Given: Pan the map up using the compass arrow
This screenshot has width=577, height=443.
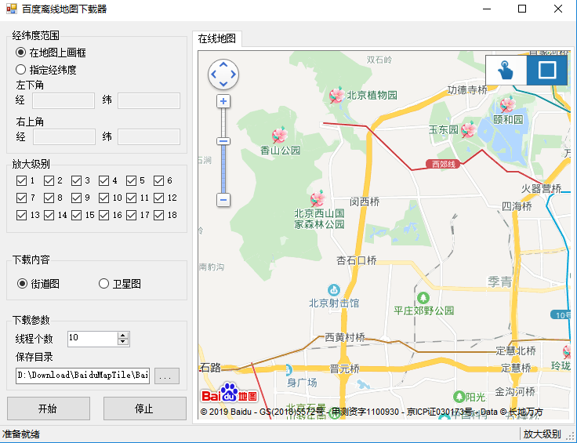Looking at the screenshot, I should (x=223, y=64).
